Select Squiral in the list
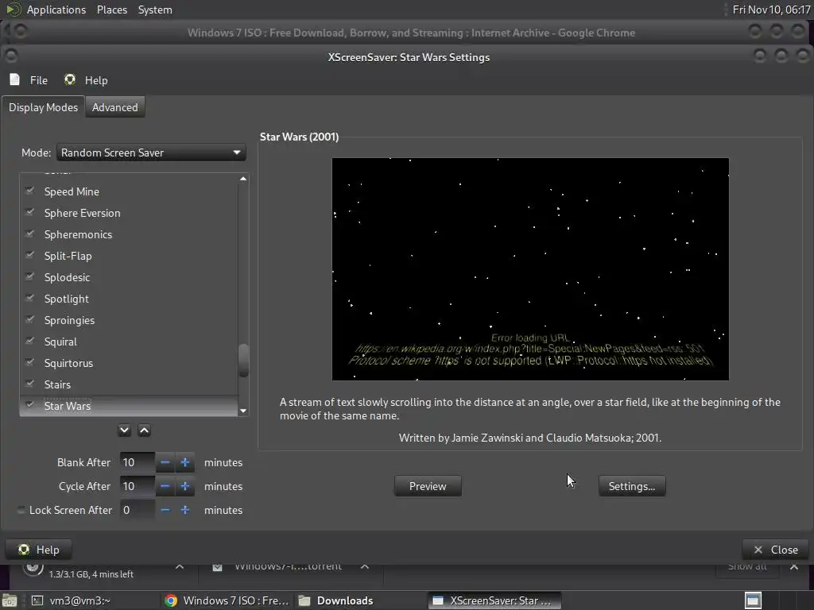814x610 pixels. pos(60,342)
